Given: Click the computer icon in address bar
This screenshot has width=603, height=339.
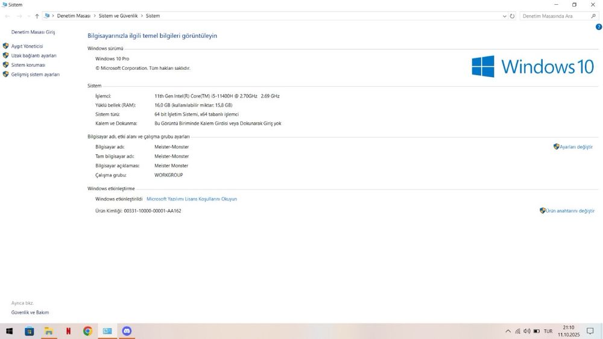Looking at the screenshot, I should point(47,16).
